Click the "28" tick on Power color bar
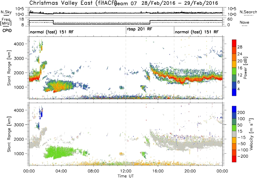This screenshot has height=178, width=257. [240, 47]
